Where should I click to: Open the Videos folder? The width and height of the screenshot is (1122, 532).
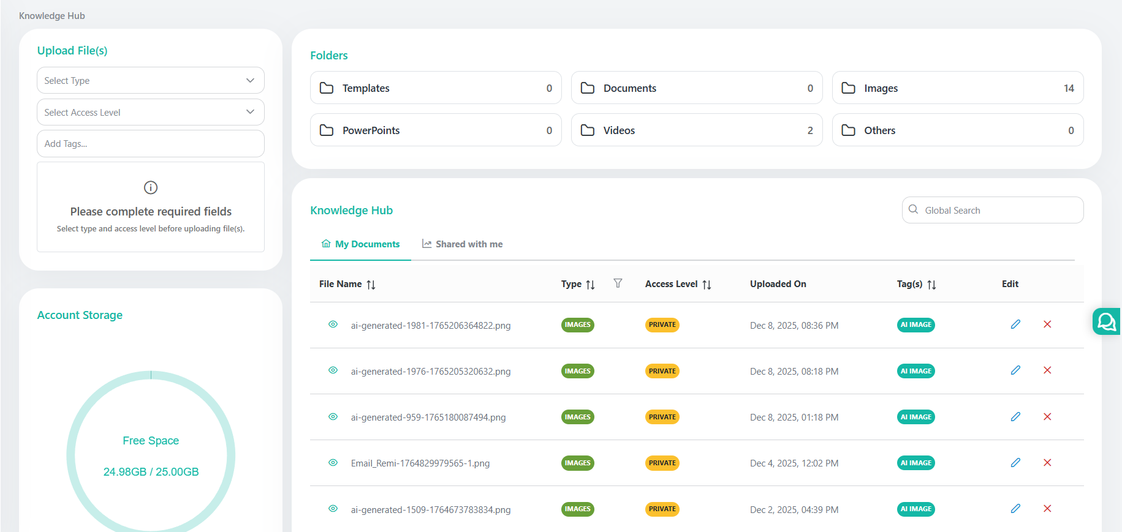(696, 130)
